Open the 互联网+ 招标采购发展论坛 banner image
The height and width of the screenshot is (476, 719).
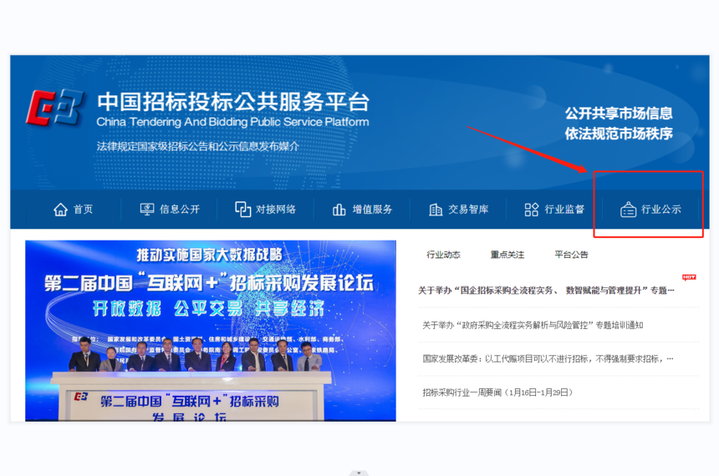tap(211, 331)
